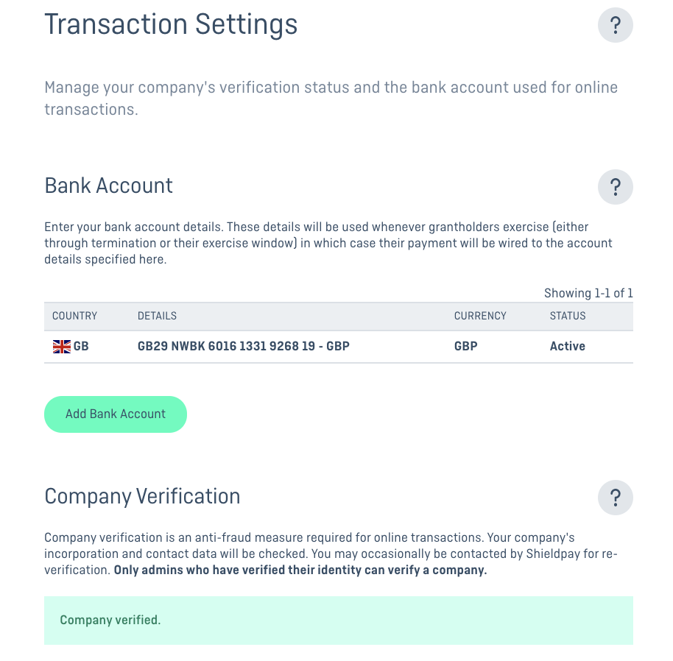Click the Company verified green banner
Screen dimensions: 673x661
click(339, 621)
